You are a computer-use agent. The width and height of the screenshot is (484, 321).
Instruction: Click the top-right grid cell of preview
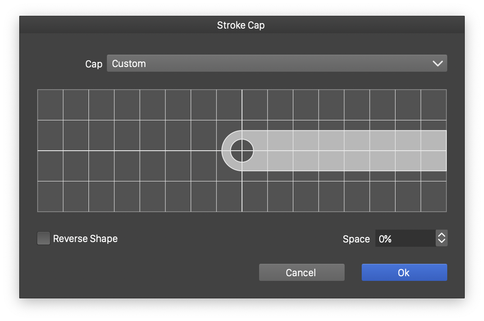pos(434,105)
